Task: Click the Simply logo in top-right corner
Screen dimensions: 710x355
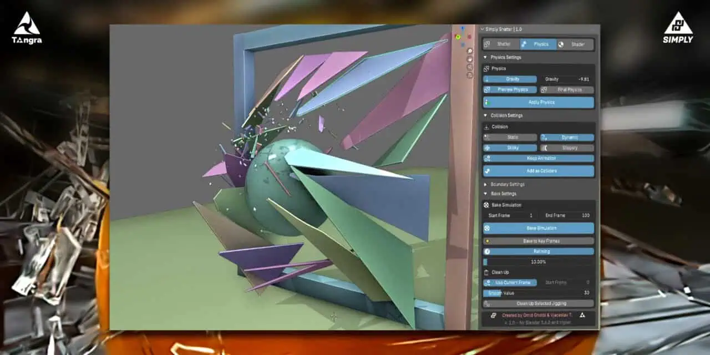Action: tap(678, 28)
